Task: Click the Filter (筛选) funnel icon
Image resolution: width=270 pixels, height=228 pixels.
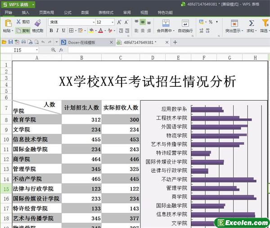Action: (264, 22)
